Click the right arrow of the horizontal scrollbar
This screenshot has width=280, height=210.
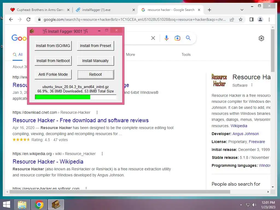(x=268, y=192)
